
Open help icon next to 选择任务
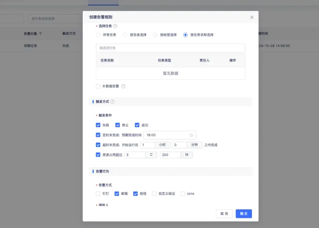pos(115,26)
